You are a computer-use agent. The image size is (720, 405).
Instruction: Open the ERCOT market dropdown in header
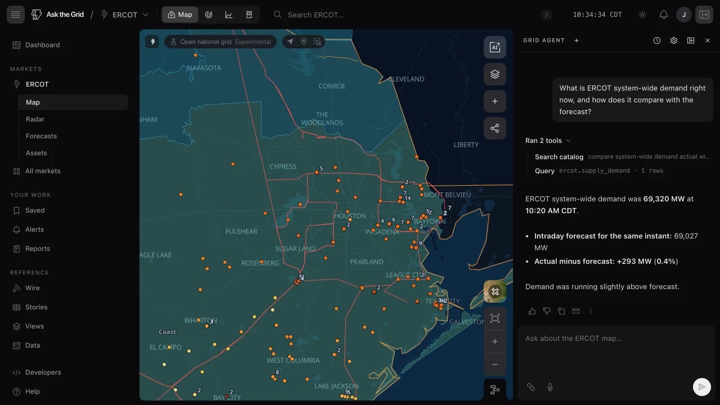[125, 15]
